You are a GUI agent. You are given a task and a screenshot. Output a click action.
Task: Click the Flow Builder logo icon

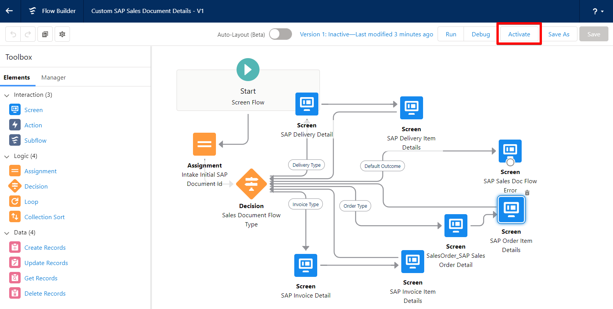[x=33, y=11]
